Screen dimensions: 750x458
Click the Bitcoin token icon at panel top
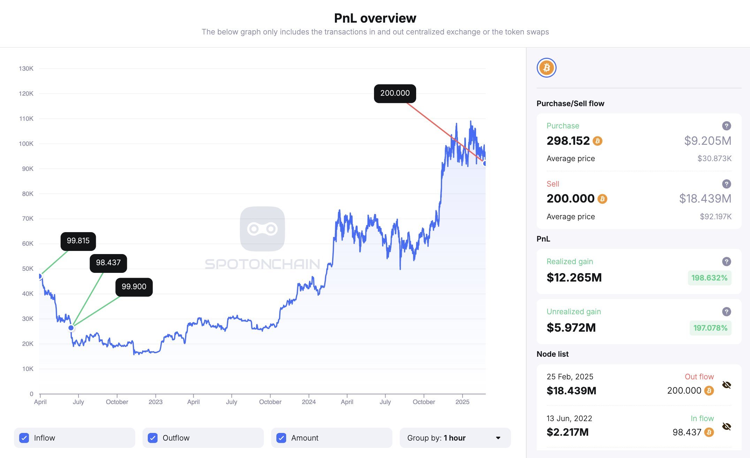546,68
